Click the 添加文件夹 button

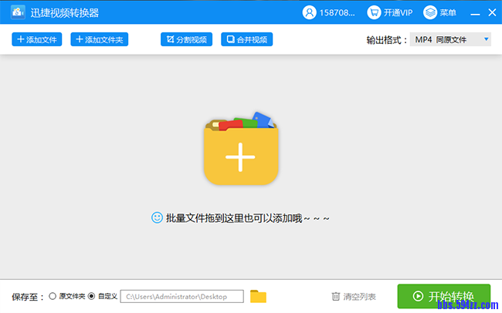(99, 39)
